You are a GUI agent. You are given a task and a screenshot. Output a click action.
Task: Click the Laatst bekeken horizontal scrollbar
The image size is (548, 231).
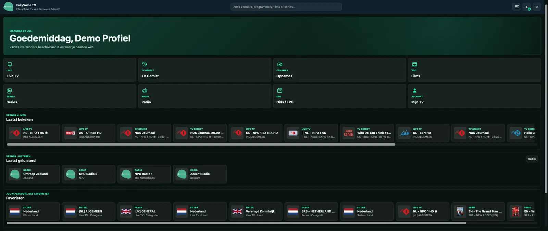tap(201, 144)
